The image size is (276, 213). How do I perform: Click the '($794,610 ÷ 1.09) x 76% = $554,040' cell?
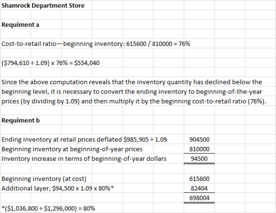pos(50,63)
